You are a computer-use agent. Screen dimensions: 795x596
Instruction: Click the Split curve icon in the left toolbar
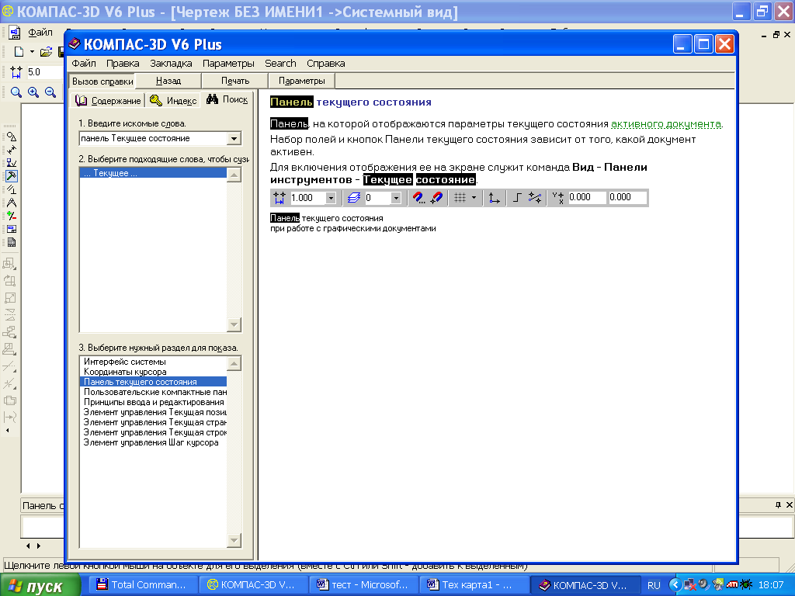click(x=9, y=383)
